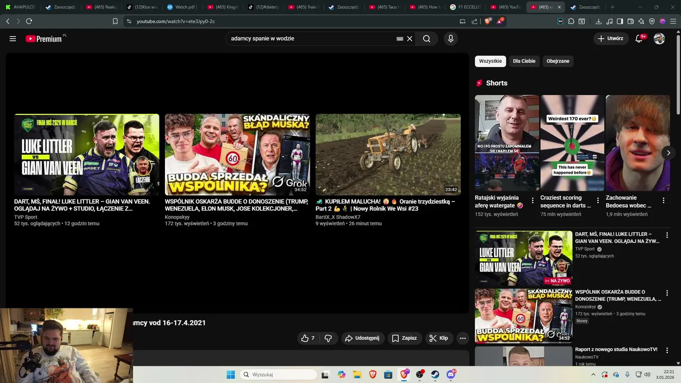Switch to the AHAPULCO browser tab

20,7
